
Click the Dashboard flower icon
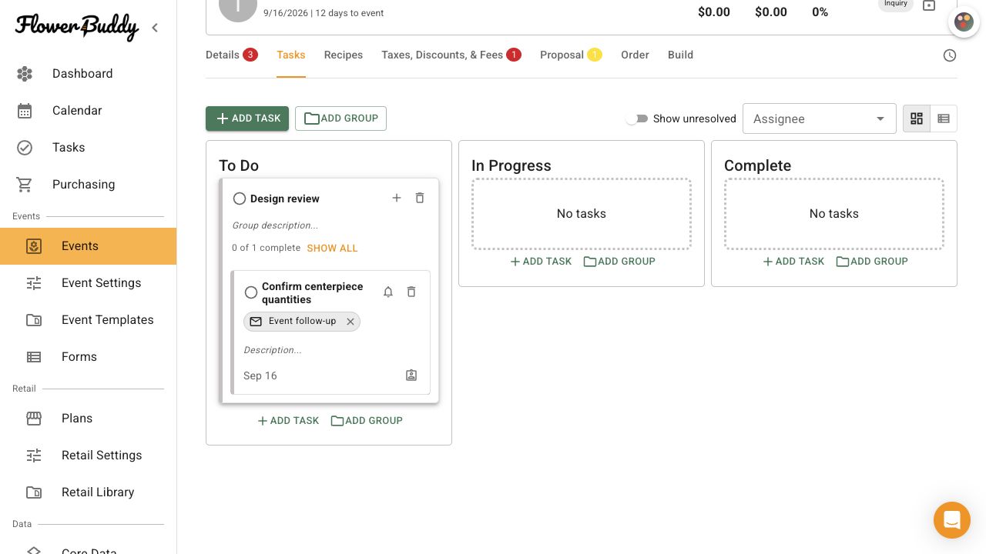(x=25, y=74)
